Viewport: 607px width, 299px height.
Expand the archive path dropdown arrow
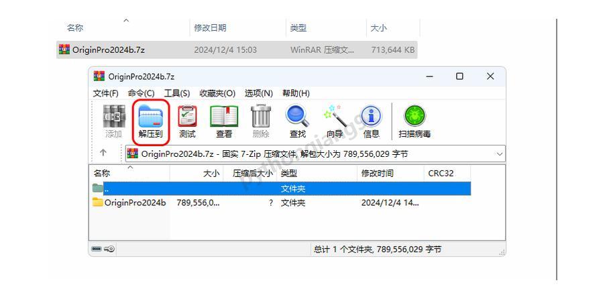(x=500, y=154)
